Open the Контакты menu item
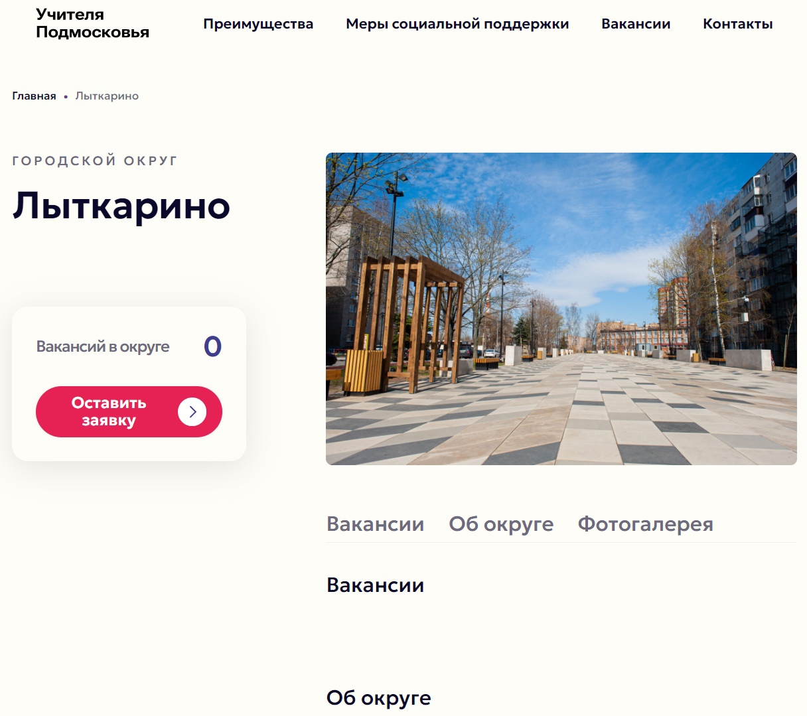The height and width of the screenshot is (716, 807). coord(738,24)
